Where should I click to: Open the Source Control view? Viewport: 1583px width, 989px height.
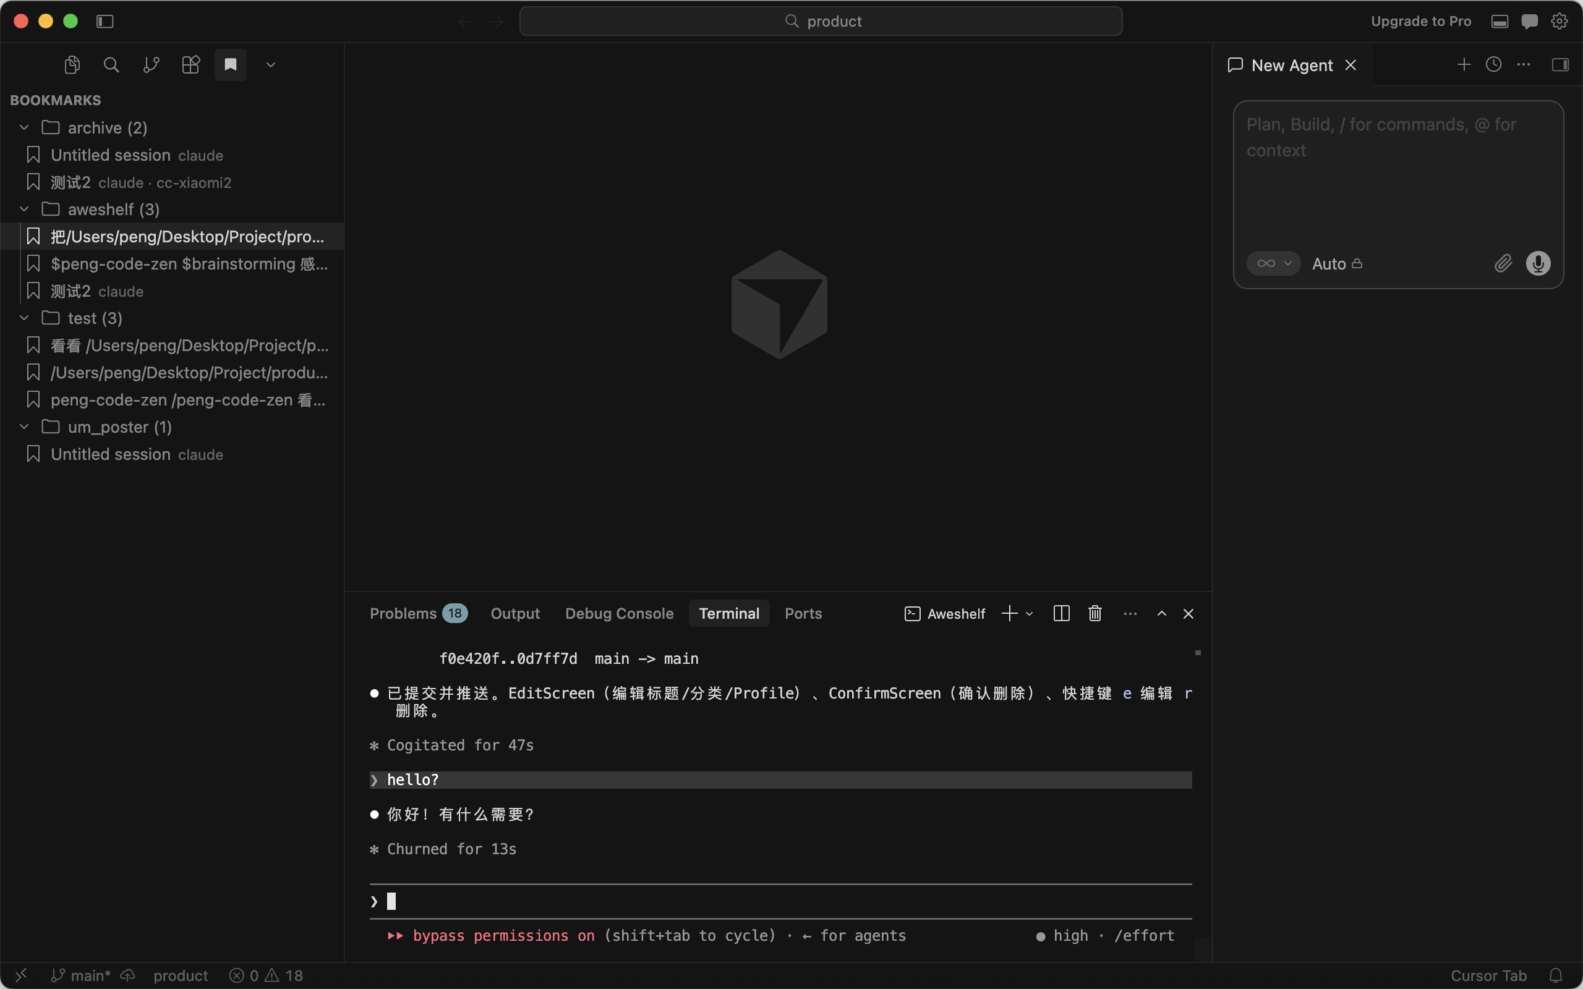[x=151, y=65]
